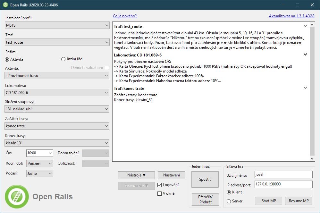
Task: Collapse the Lokomotiva CD 181.069-6 section chevron
Action: click(x=305, y=55)
